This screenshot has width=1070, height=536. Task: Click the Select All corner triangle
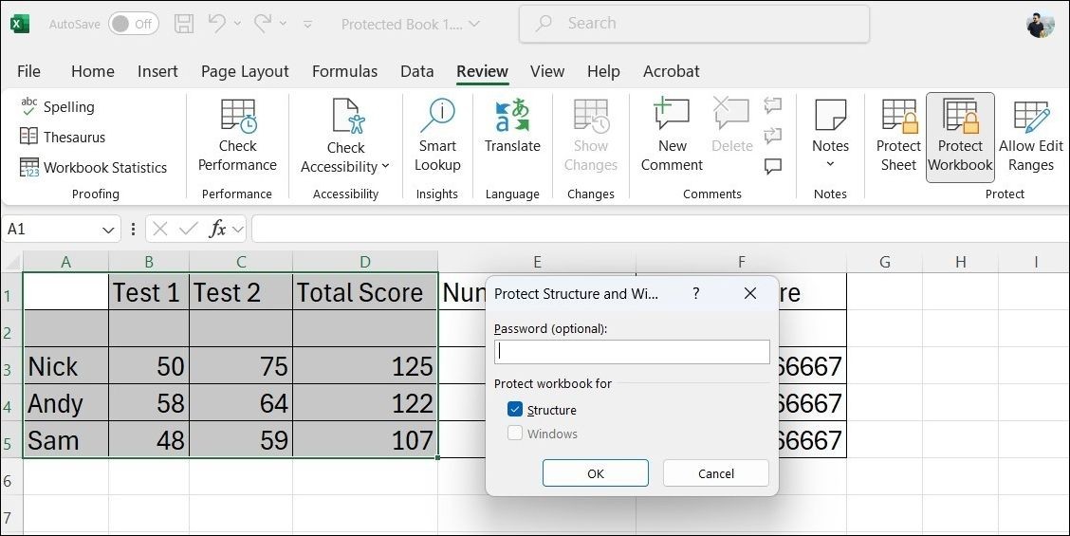[x=11, y=262]
